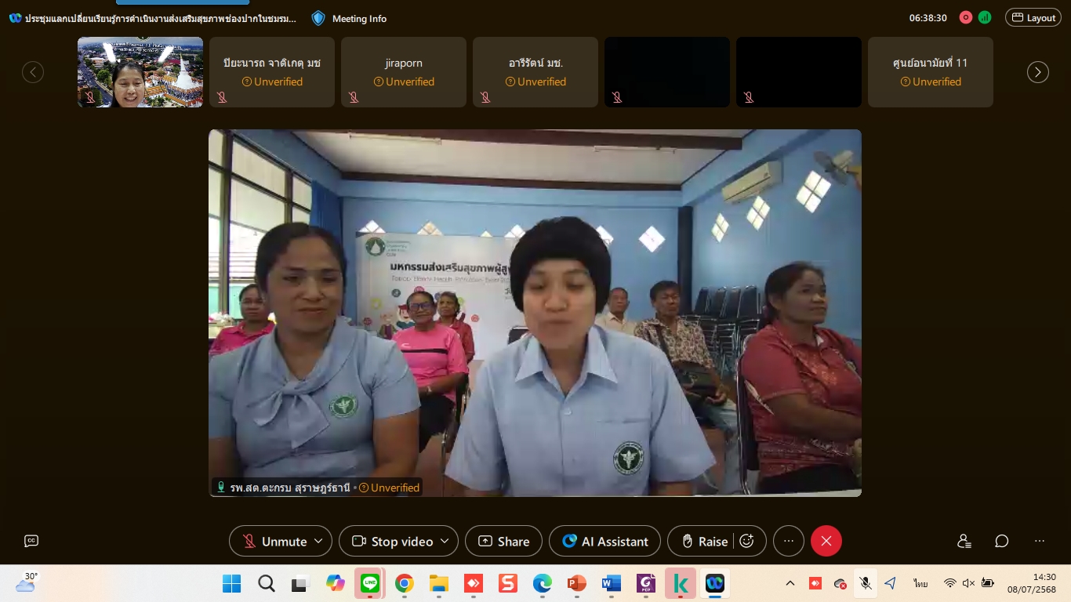The height and width of the screenshot is (602, 1071).
Task: Stop video camera
Action: pyautogui.click(x=392, y=541)
